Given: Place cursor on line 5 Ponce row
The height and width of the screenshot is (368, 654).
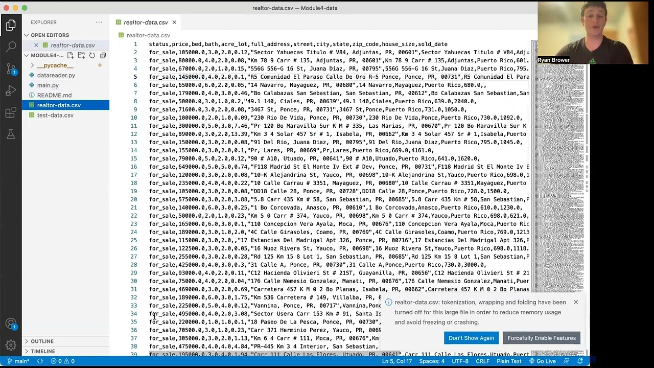Looking at the screenshot, I should click(x=339, y=77).
